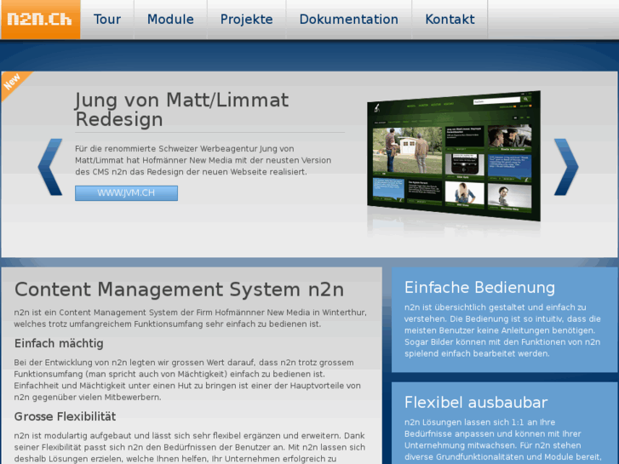The image size is (619, 464).
Task: Click paragraph starting 'Für die renommierte Schweizer'
Action: (203, 160)
